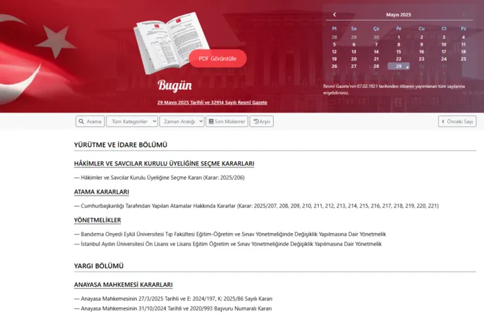
Task: Click the Mayıs 2025 calendar title
Action: pyautogui.click(x=398, y=15)
